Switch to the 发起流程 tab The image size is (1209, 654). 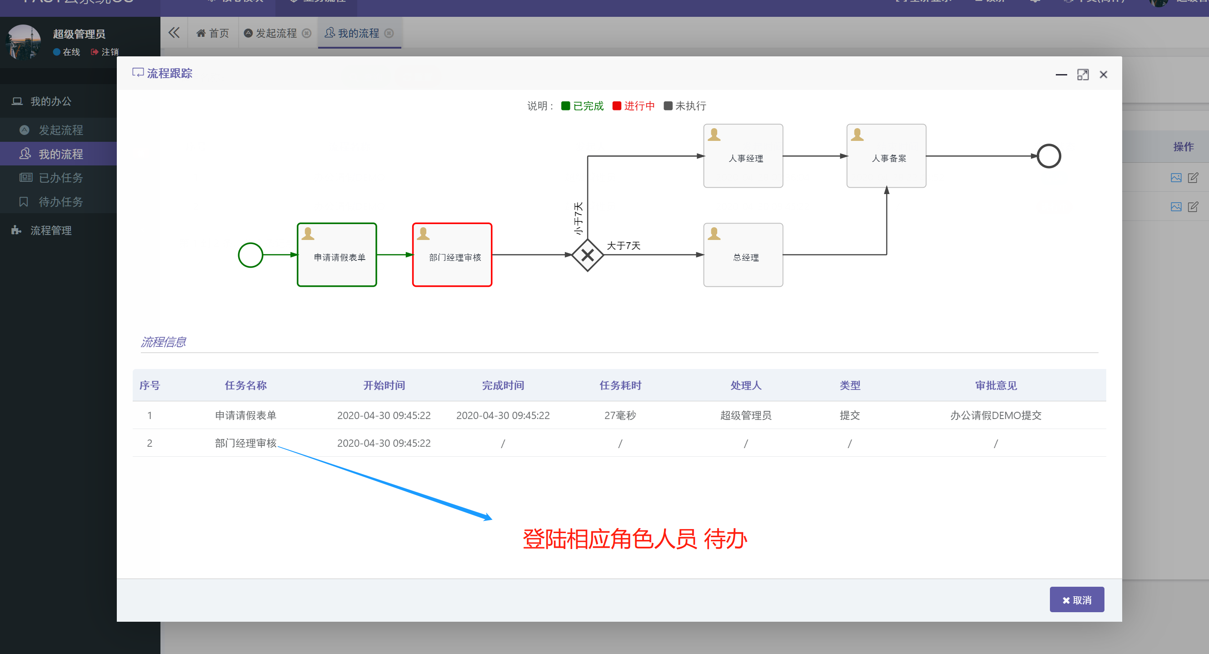271,33
